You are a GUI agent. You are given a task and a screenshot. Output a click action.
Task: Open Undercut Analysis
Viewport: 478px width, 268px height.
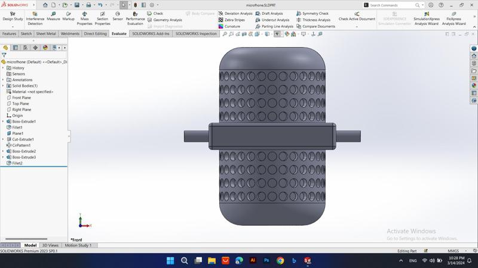point(272,20)
